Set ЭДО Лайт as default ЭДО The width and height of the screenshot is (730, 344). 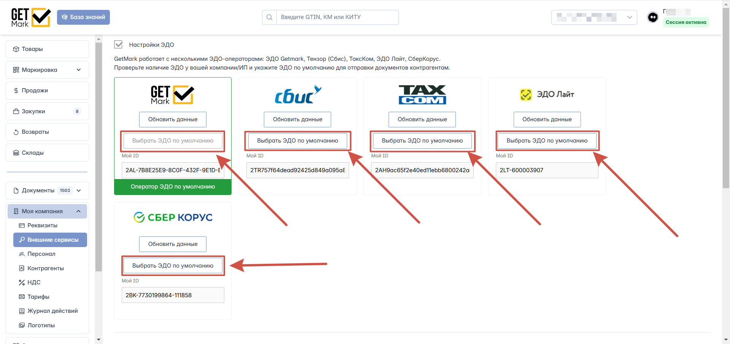click(x=547, y=141)
